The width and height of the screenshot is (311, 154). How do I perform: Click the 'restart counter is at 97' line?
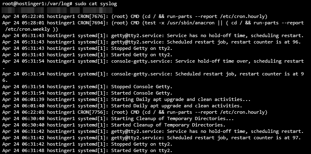(x=152, y=138)
